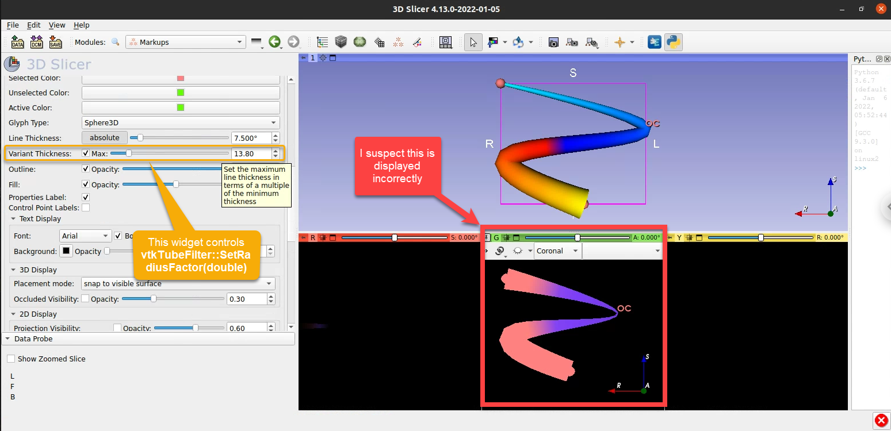Toggle the Fill checkbox
Viewport: 891px width, 431px height.
[x=86, y=184]
